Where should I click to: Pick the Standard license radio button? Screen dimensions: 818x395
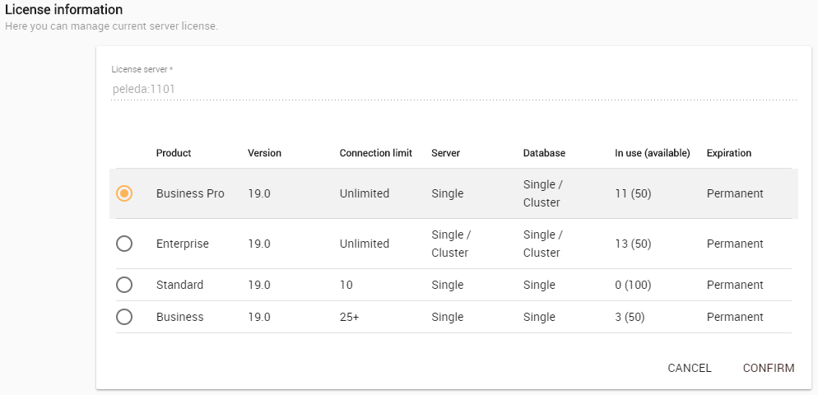point(124,285)
